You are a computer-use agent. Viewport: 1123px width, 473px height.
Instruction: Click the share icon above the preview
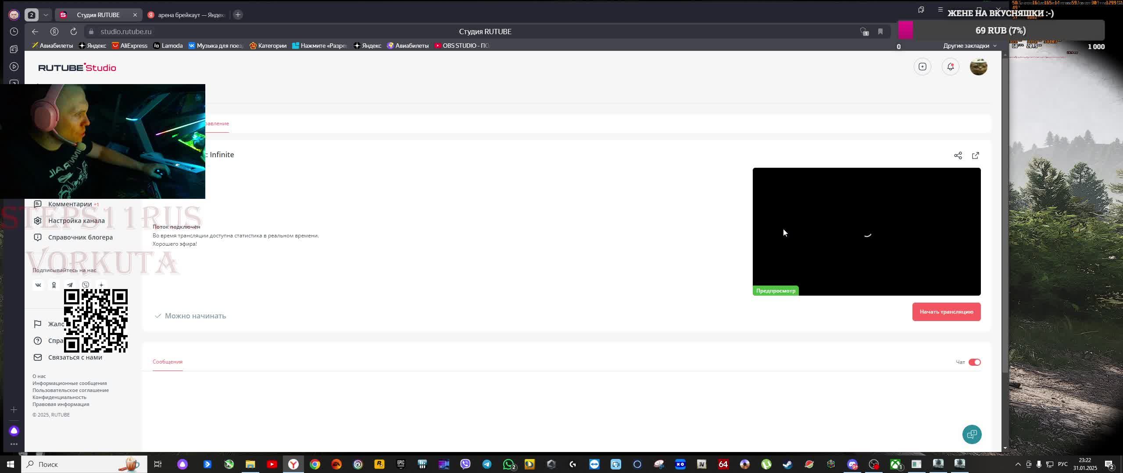958,155
